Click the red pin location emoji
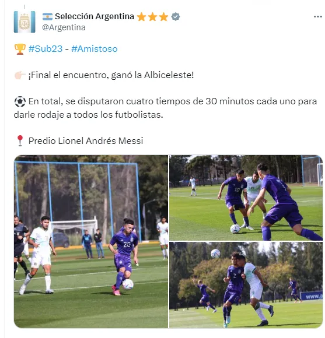Viewport: 325px width, 338px height. 20,141
